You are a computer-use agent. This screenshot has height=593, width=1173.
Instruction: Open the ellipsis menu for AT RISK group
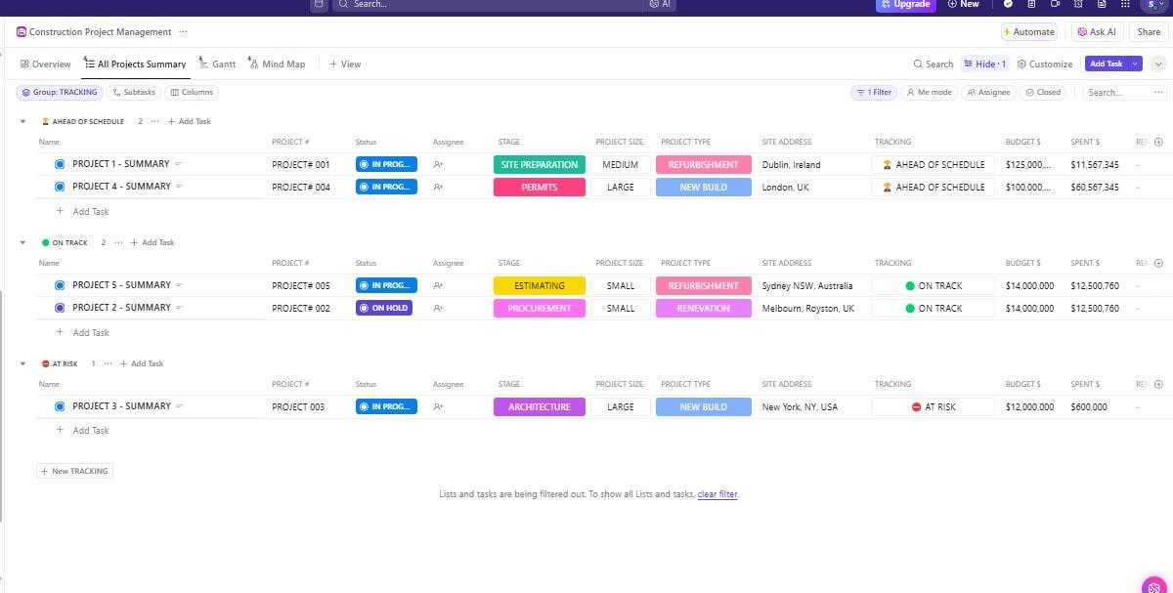tap(108, 363)
